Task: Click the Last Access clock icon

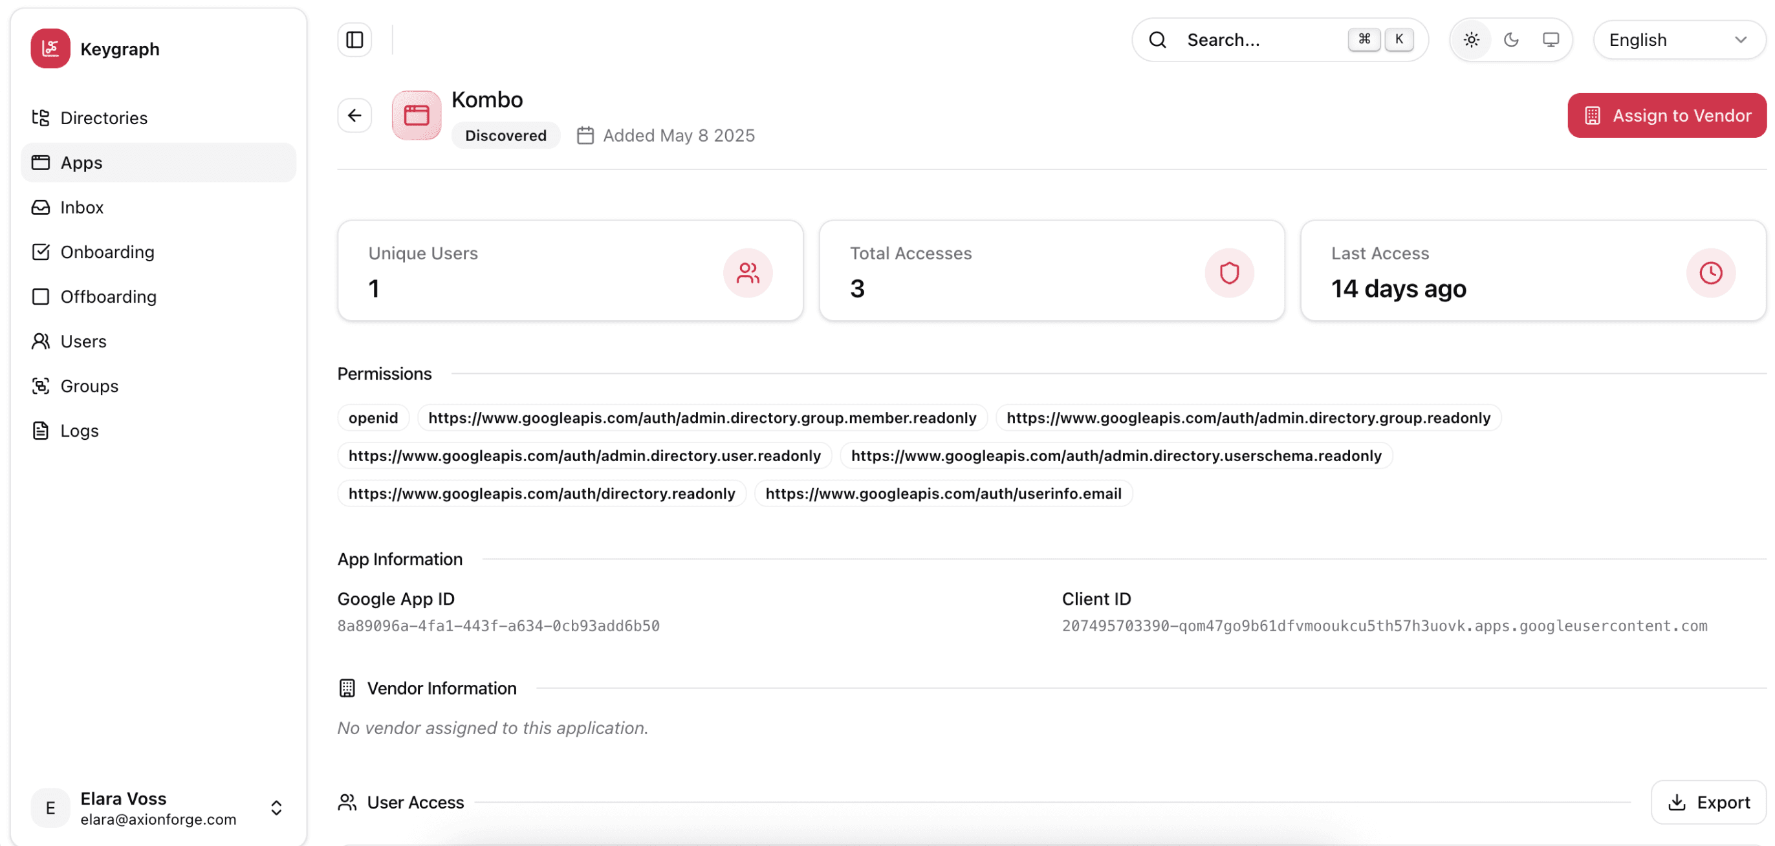Action: [1710, 273]
